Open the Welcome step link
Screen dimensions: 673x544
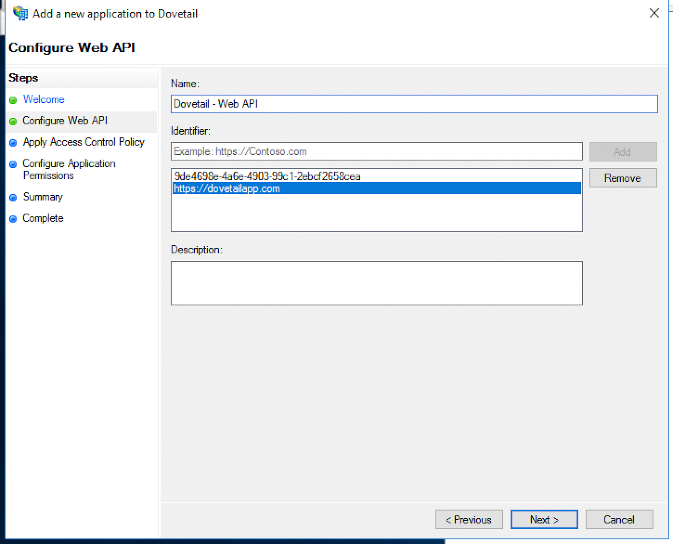(x=44, y=99)
